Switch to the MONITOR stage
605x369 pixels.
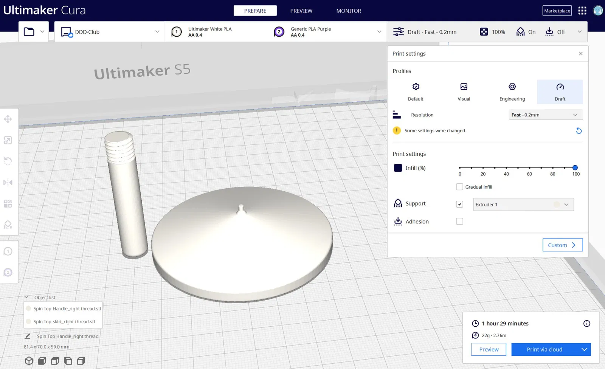pos(349,11)
